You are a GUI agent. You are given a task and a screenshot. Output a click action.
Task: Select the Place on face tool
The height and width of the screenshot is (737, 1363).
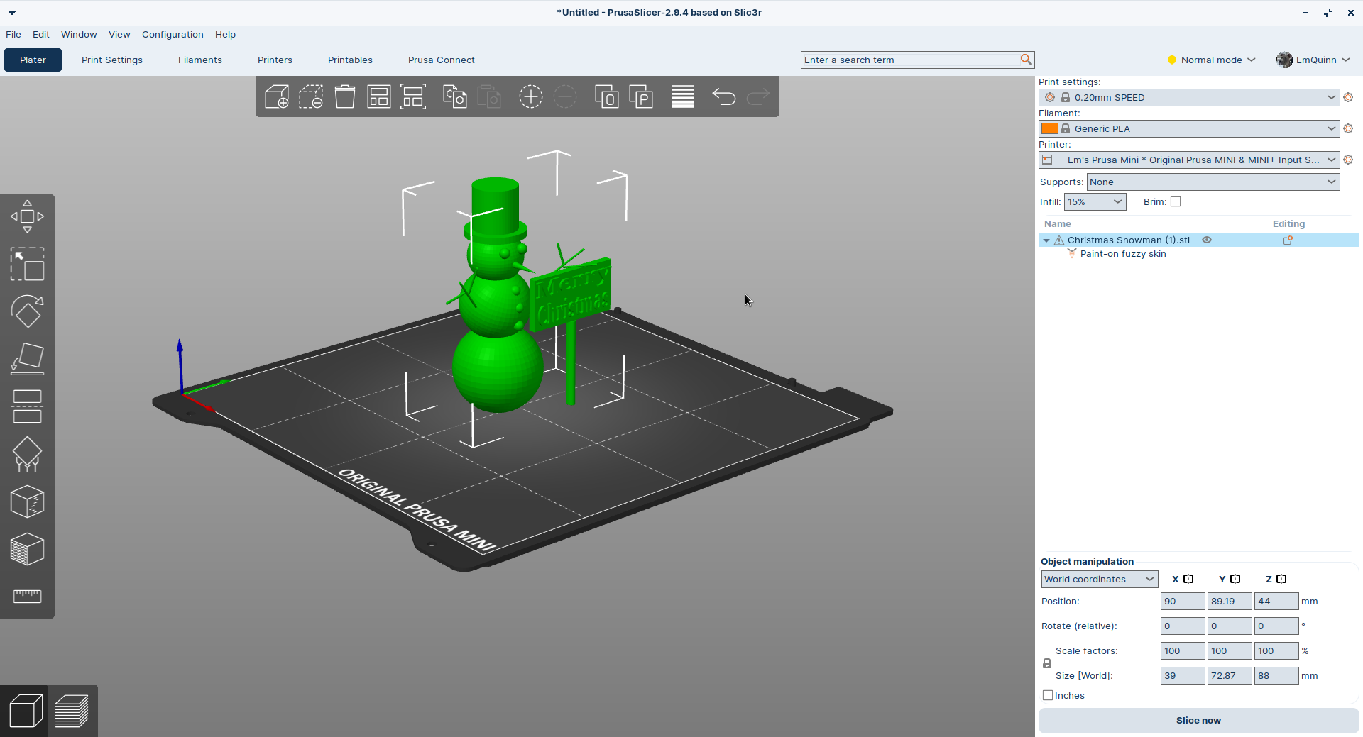coord(27,359)
